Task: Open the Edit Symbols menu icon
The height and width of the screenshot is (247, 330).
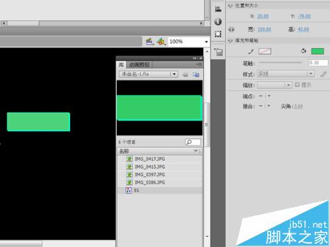Action: coord(161,41)
